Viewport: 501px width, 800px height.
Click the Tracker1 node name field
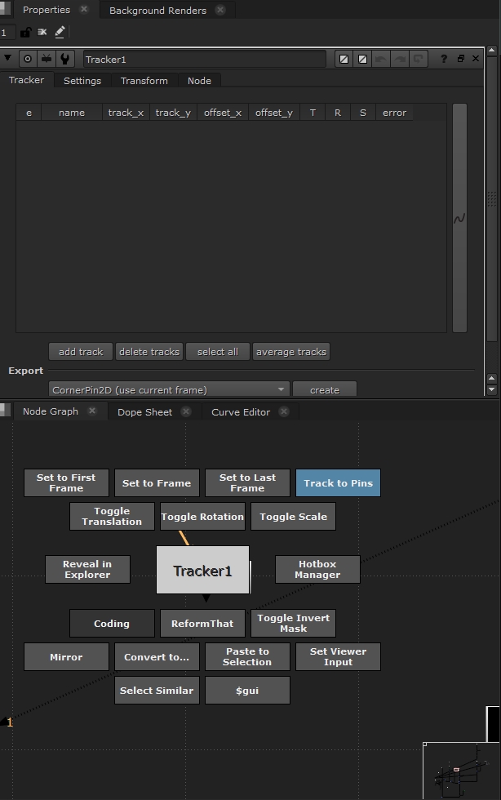(204, 60)
